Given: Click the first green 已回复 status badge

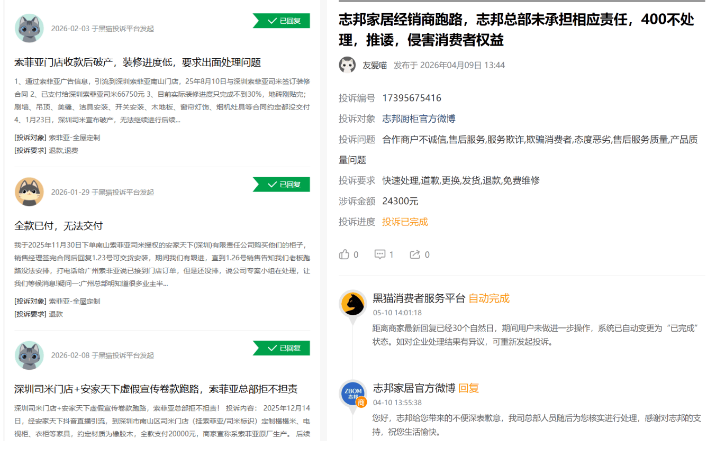Looking at the screenshot, I should pos(281,21).
